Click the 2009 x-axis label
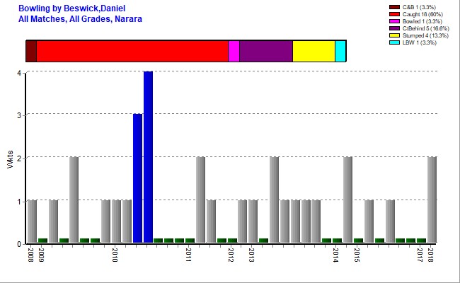Image resolution: width=460 pixels, height=283 pixels. tap(41, 255)
